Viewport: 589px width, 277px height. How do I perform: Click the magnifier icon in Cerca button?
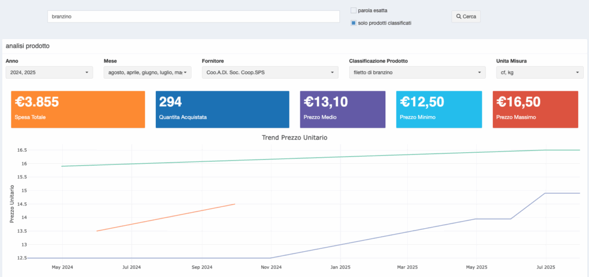tap(458, 17)
